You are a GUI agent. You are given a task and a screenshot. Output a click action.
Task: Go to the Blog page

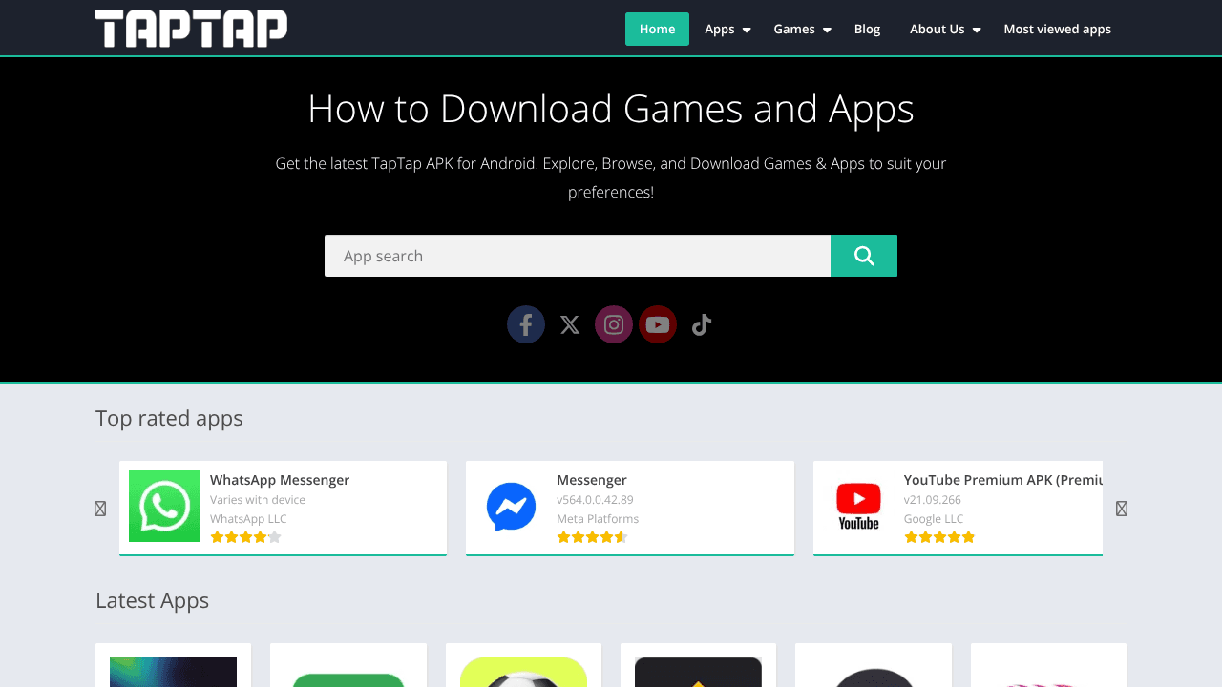pyautogui.click(x=867, y=29)
